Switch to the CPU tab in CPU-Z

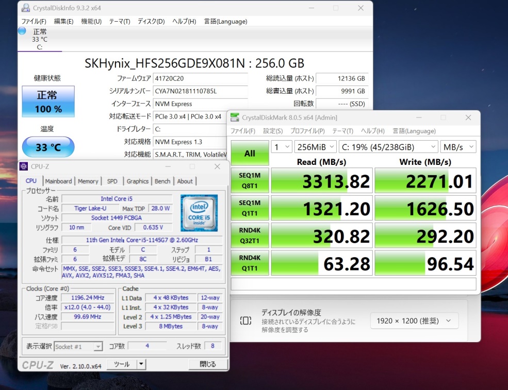[31, 181]
